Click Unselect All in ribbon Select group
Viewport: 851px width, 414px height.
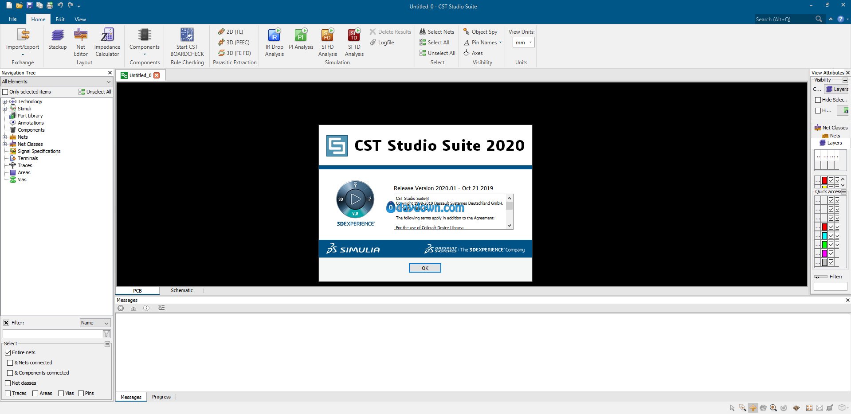[437, 53]
